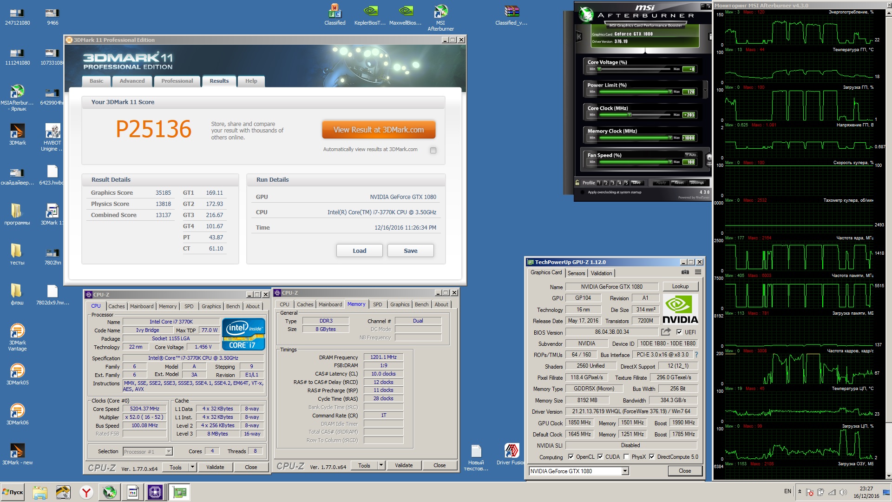Toggle CUDA checkbox in GPU-Z
The width and height of the screenshot is (892, 502).
click(x=600, y=457)
